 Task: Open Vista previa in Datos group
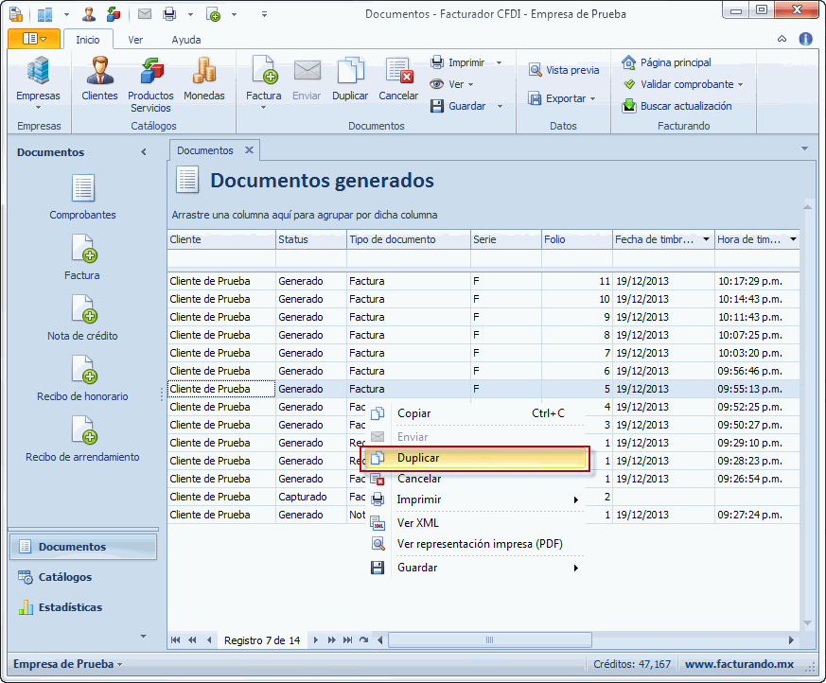pos(564,70)
